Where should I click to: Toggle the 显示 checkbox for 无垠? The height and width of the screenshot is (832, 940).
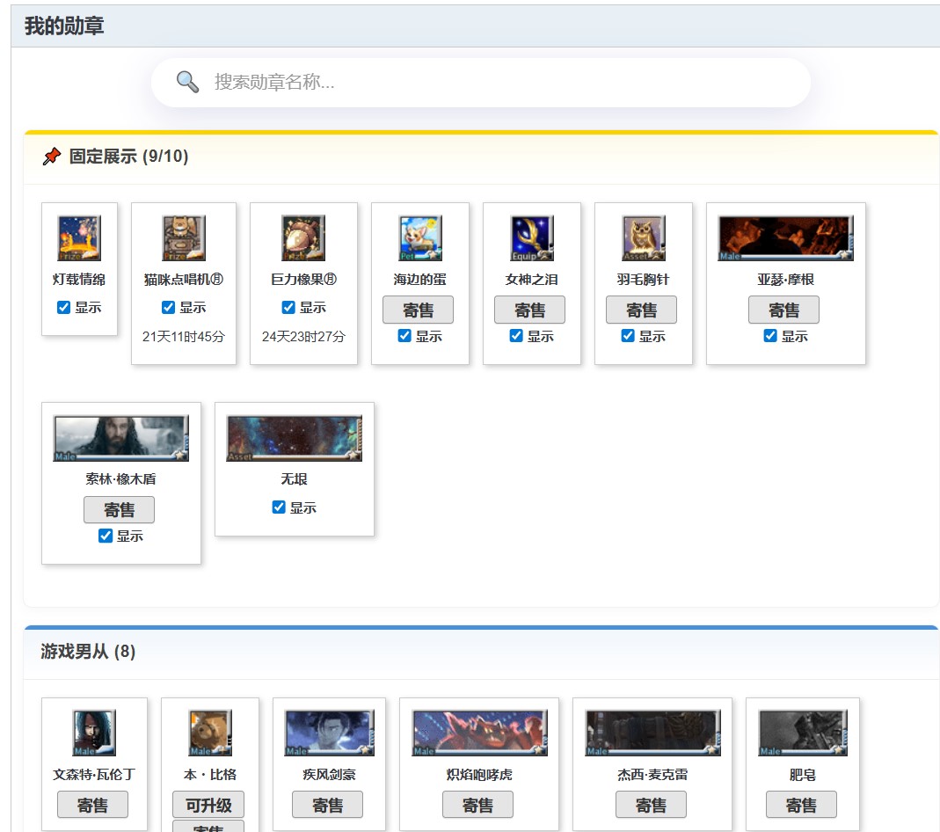point(279,507)
